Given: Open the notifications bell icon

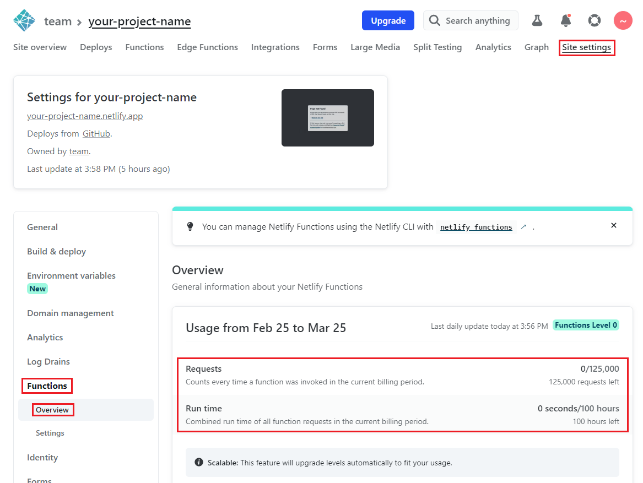Looking at the screenshot, I should 566,20.
